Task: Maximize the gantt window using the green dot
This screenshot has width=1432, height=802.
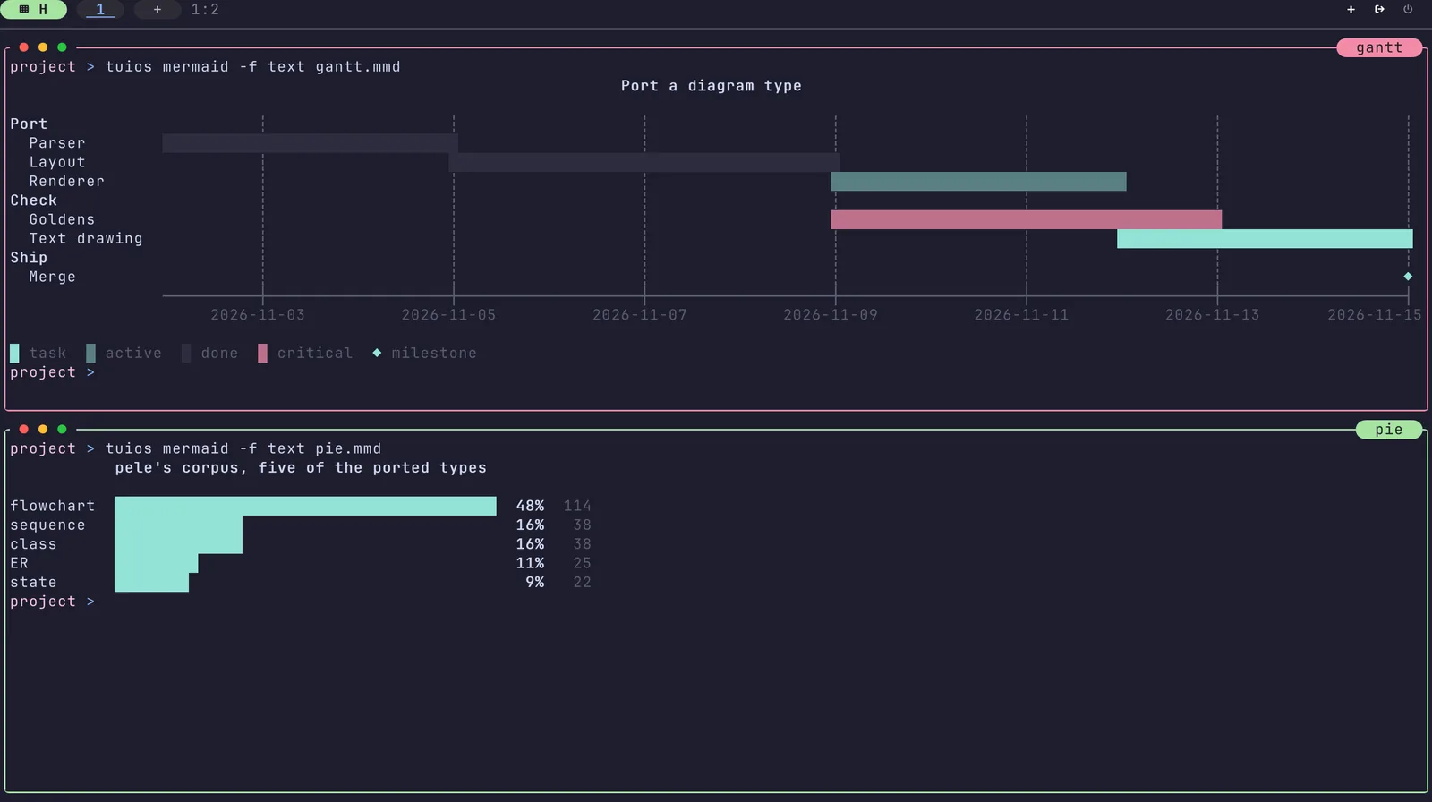Action: point(62,47)
